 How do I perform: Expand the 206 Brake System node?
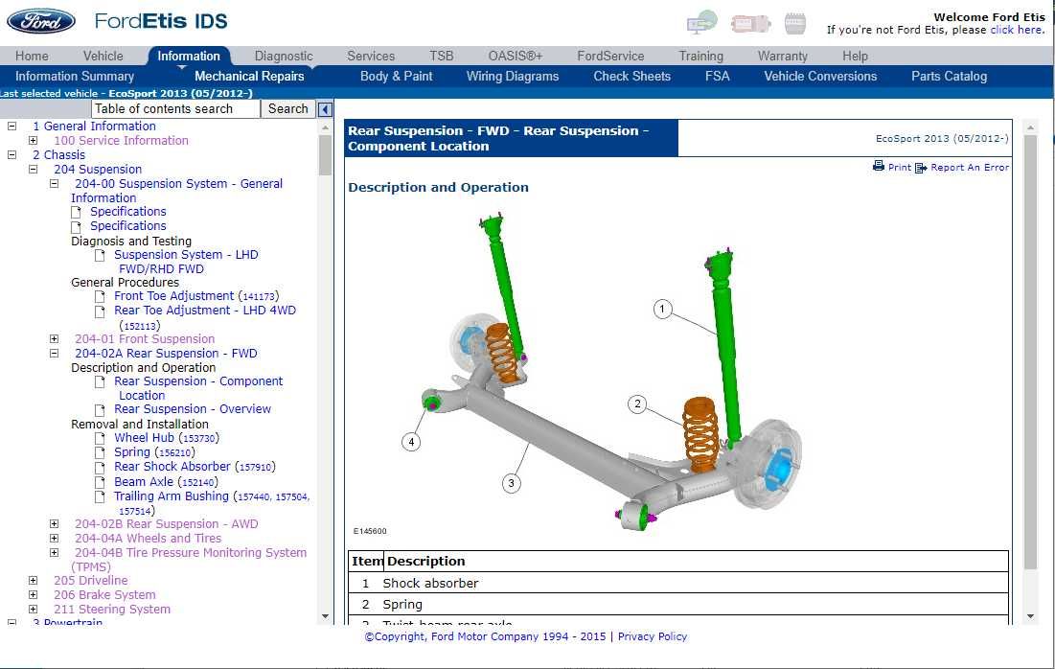(x=33, y=594)
